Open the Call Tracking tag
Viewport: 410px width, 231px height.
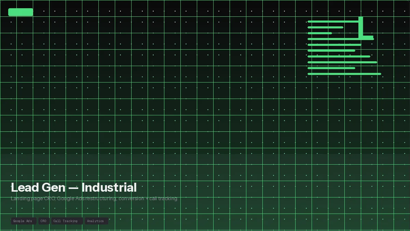click(x=66, y=221)
